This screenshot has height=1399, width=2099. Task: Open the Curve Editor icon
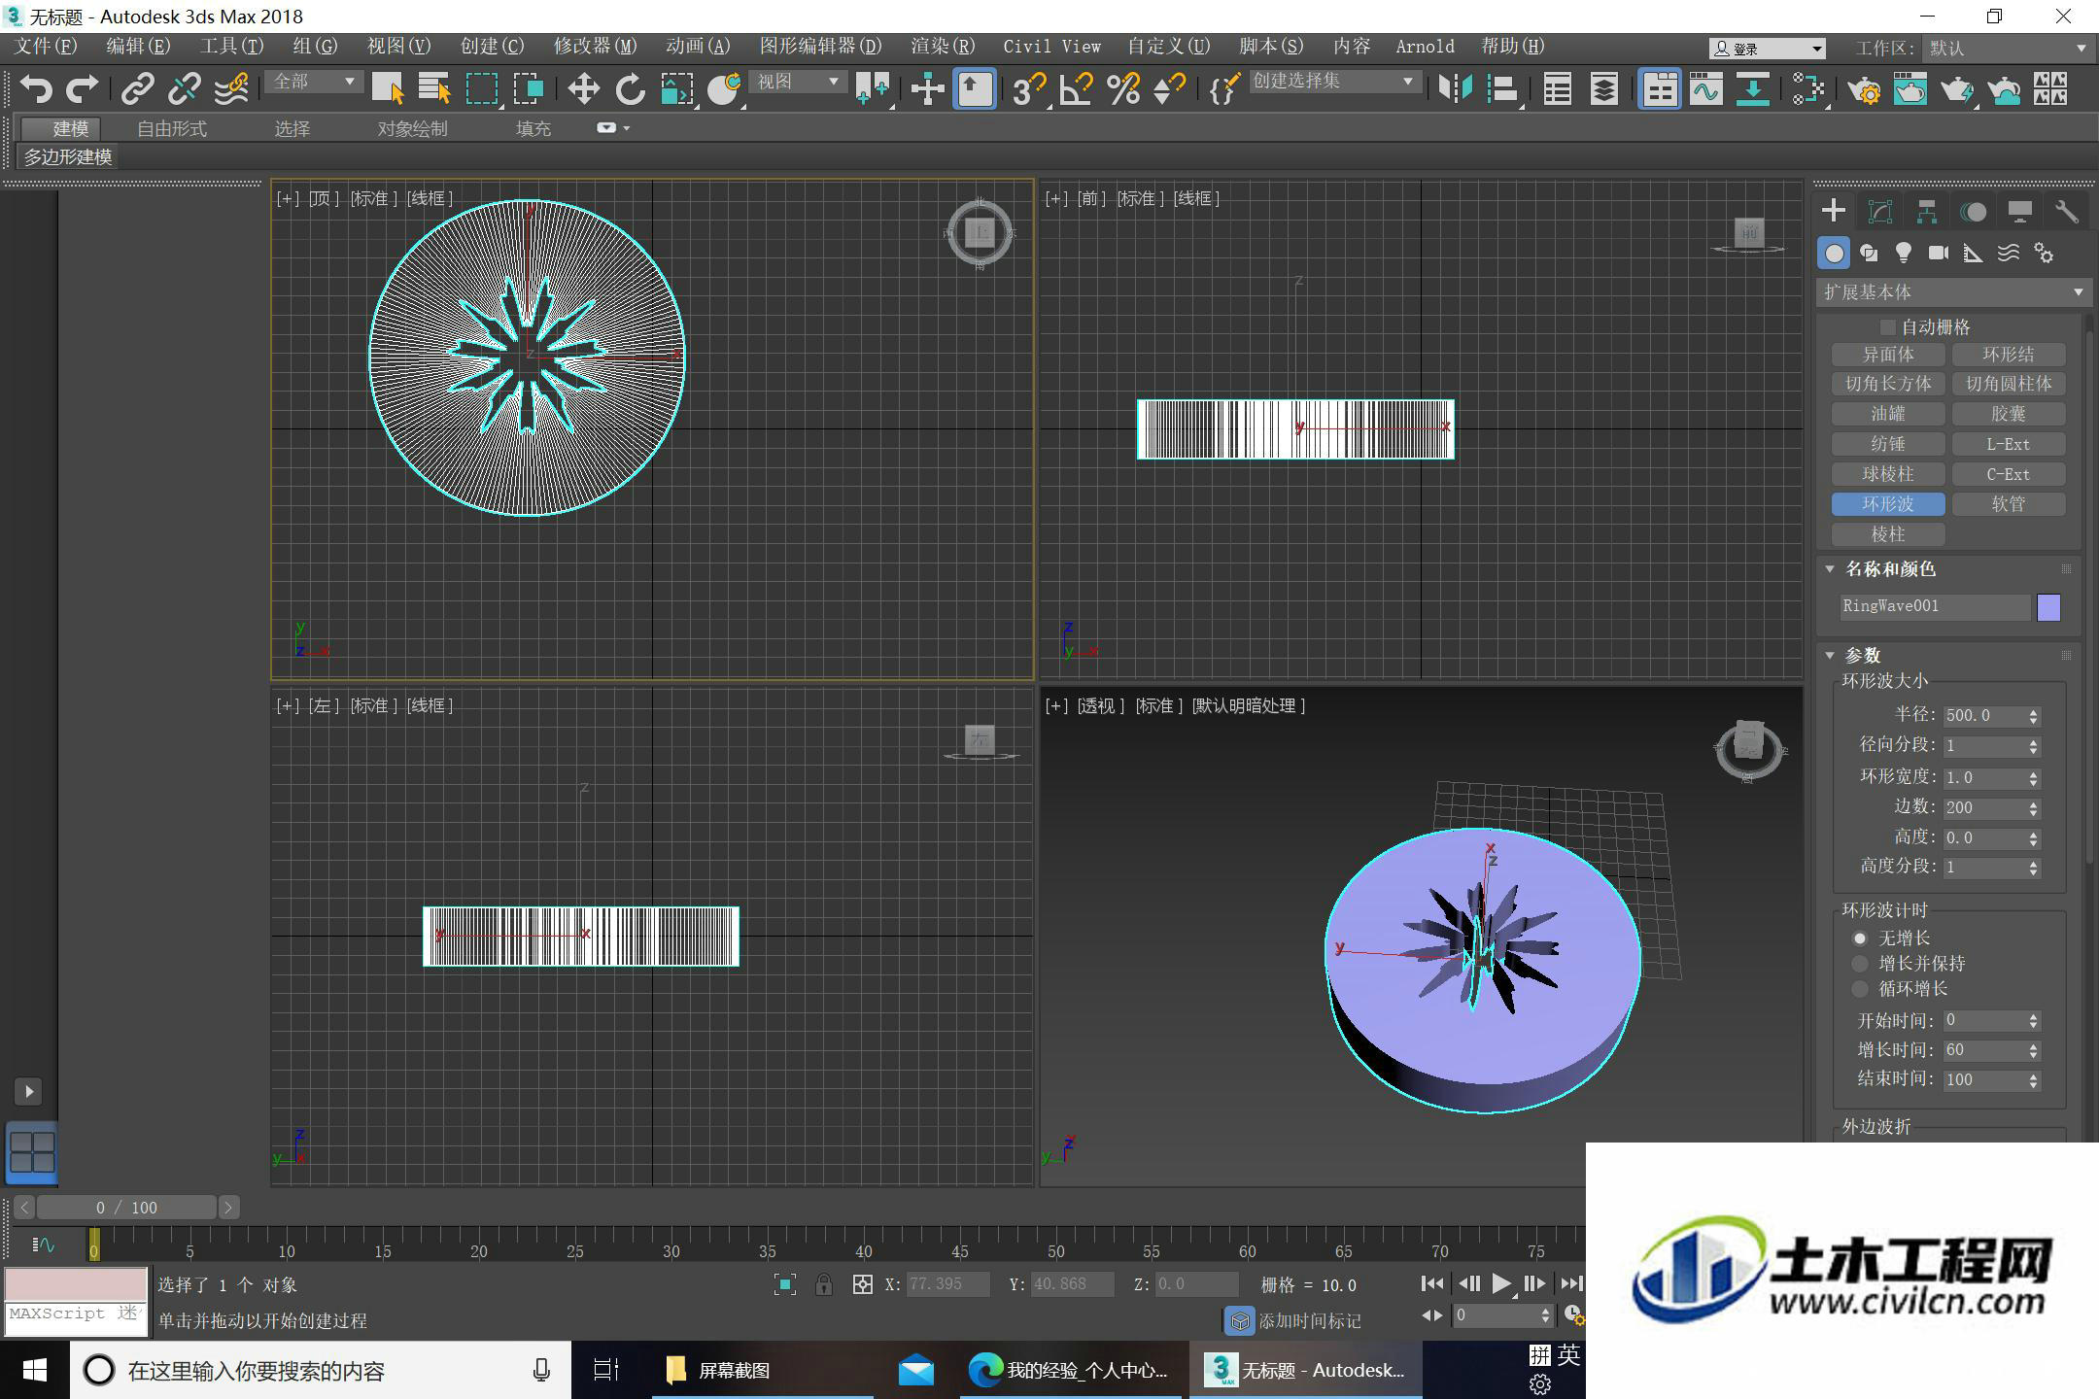point(1705,89)
